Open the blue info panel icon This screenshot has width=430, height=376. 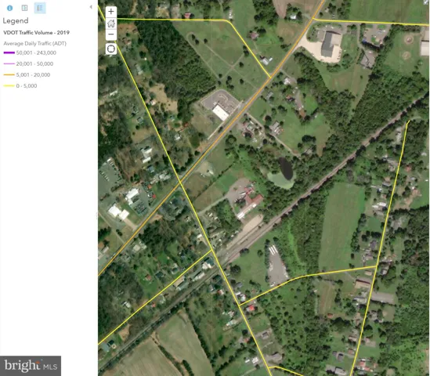tap(9, 8)
